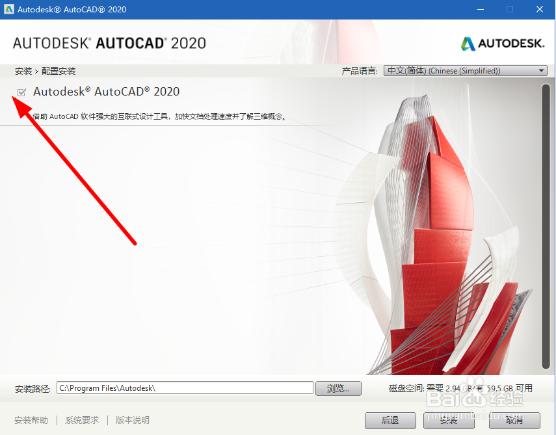
Task: Open the product language dropdown
Action: click(x=465, y=71)
